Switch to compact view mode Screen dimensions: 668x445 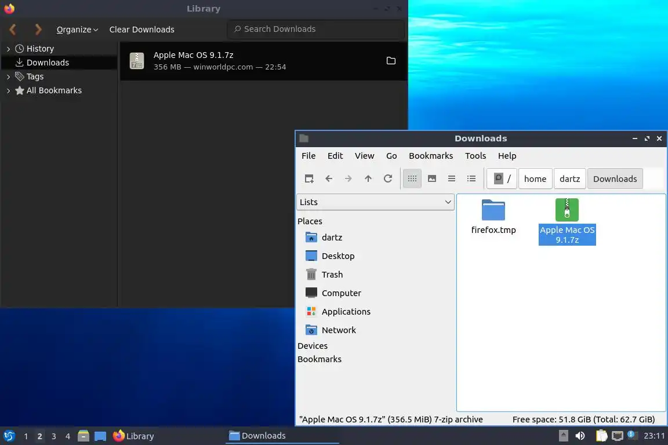(x=452, y=178)
